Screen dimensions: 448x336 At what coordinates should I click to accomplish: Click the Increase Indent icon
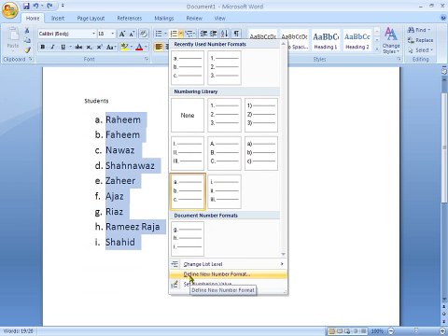(x=214, y=34)
